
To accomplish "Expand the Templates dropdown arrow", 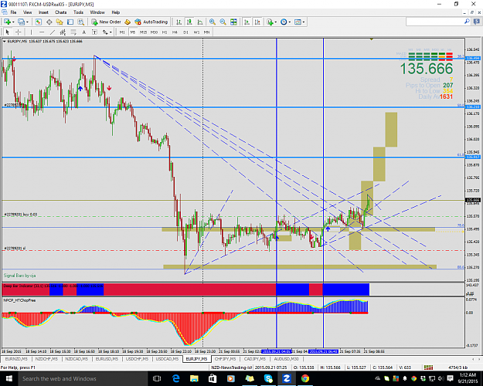I will coord(304,22).
